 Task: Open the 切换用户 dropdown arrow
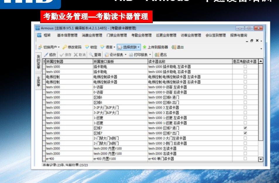[59, 47]
